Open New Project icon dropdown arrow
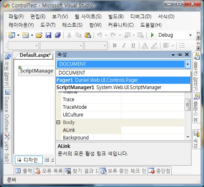Screen dimensions: 204x187 [x=19, y=35]
